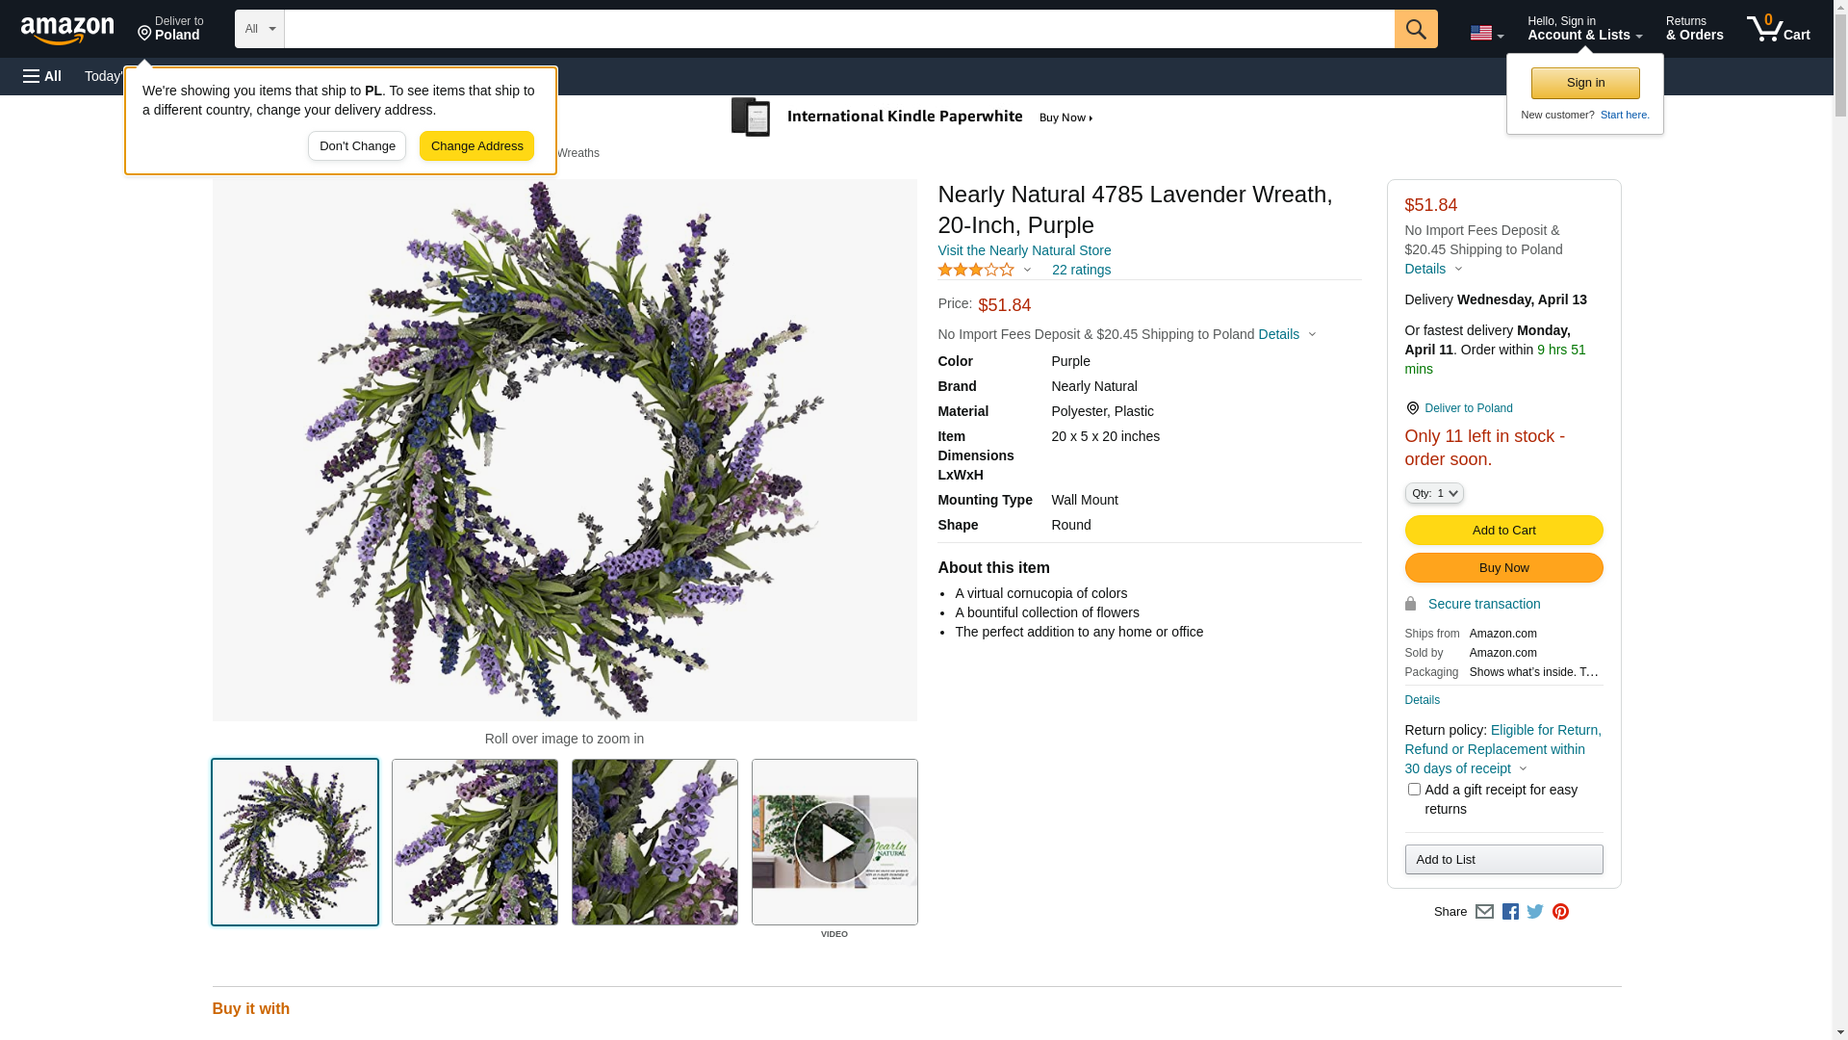Open the All search category dropdown
This screenshot has height=1040, width=1848.
(x=259, y=29)
